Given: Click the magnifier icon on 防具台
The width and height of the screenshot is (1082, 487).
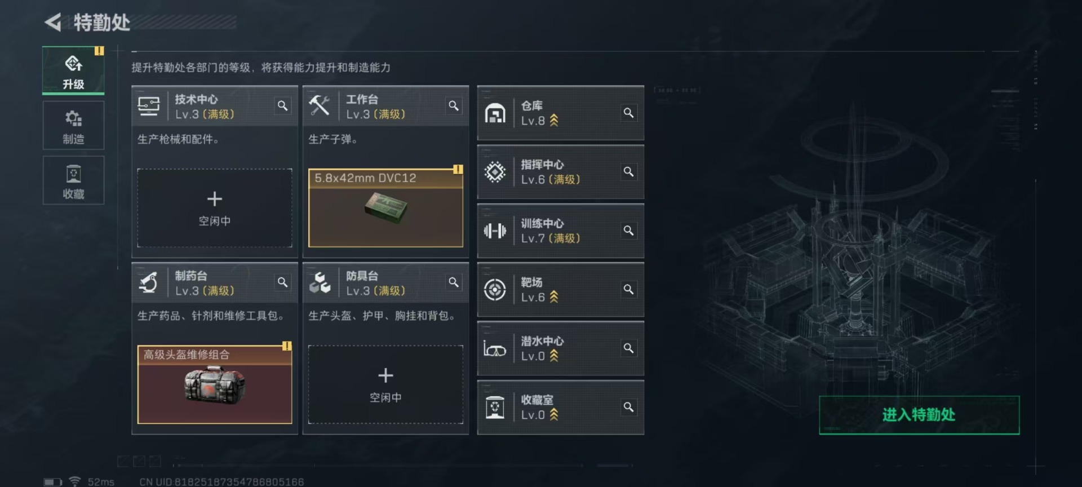Looking at the screenshot, I should tap(454, 282).
